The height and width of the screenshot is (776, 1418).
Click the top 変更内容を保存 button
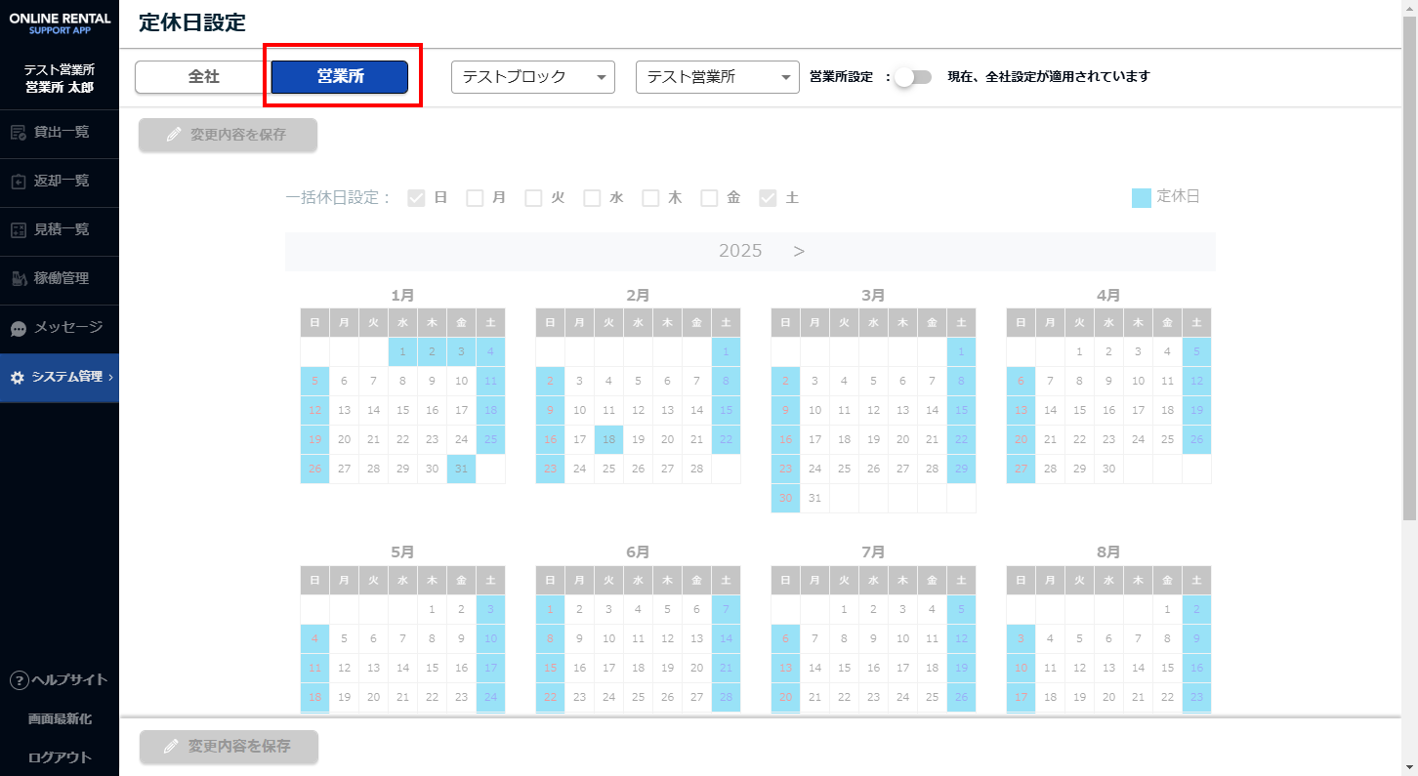228,135
